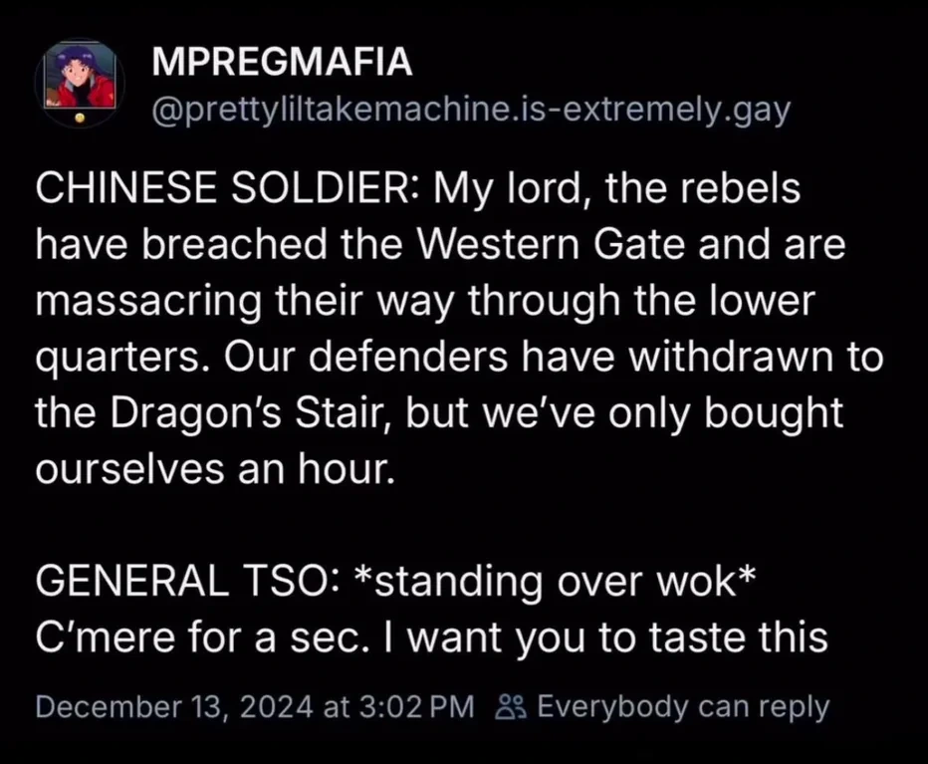The height and width of the screenshot is (764, 928).
Task: Open the MPREGMAFIA display name
Action: pyautogui.click(x=282, y=63)
